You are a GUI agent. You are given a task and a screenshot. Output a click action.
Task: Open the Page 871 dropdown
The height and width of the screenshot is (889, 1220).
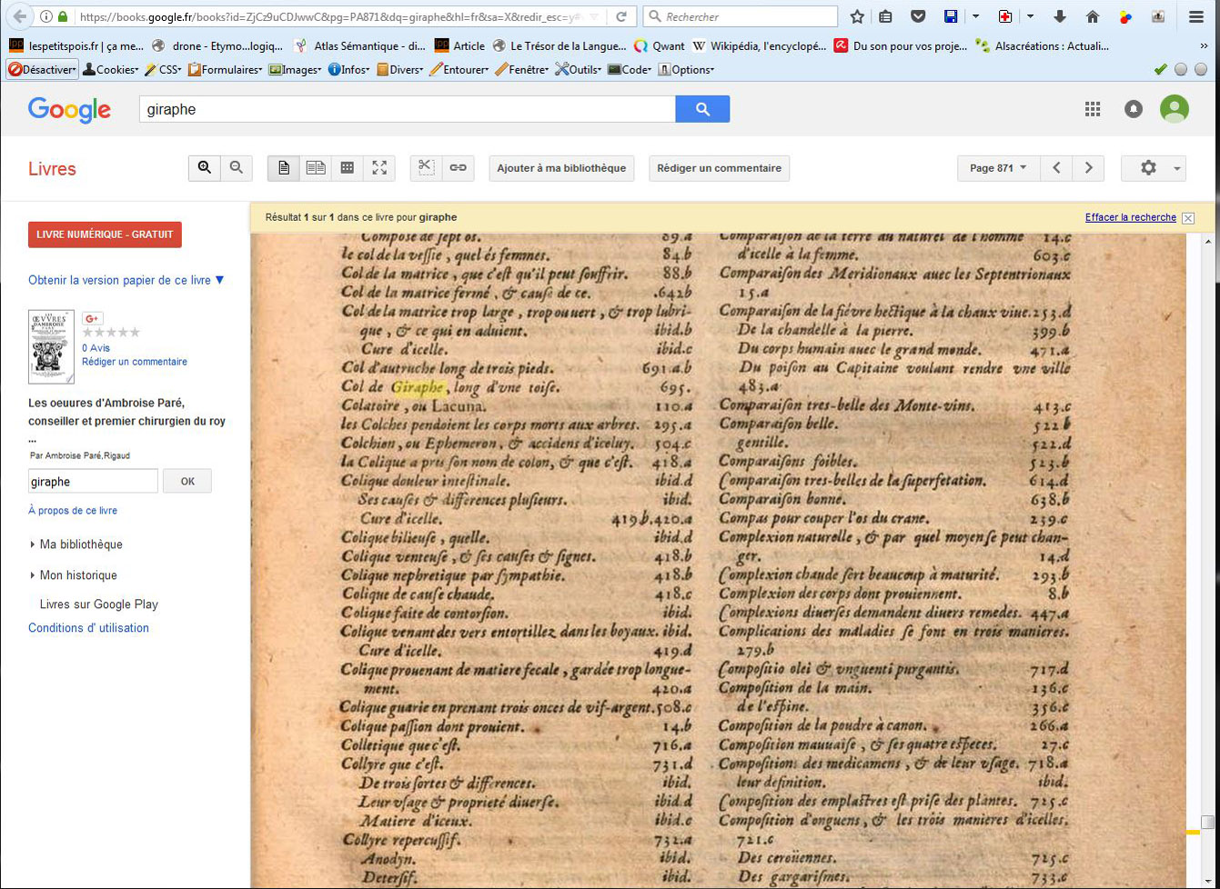[x=997, y=168]
